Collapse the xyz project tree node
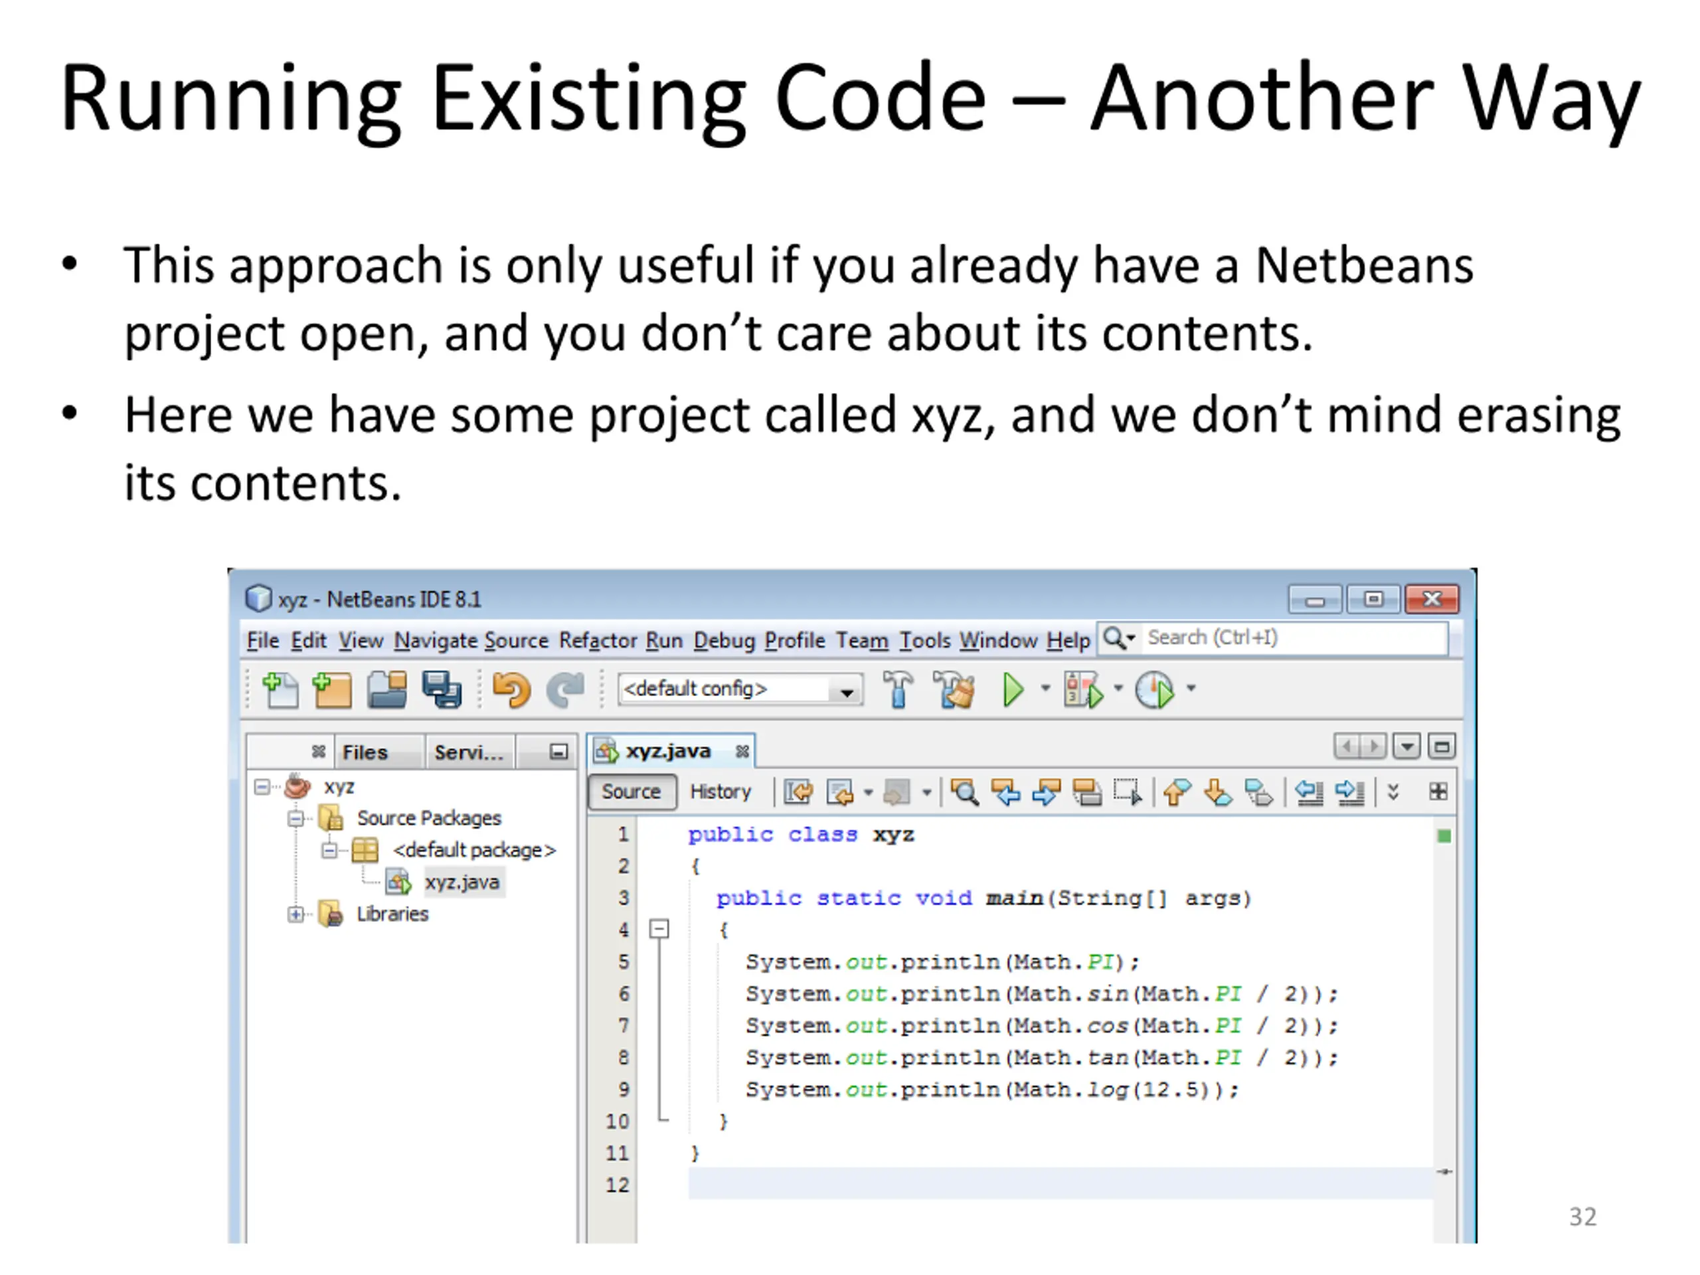 tap(262, 787)
